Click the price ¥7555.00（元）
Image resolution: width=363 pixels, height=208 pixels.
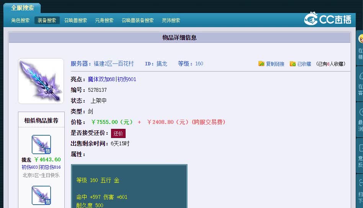112,122
